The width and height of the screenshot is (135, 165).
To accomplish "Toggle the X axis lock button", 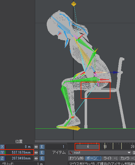I will [2, 147].
